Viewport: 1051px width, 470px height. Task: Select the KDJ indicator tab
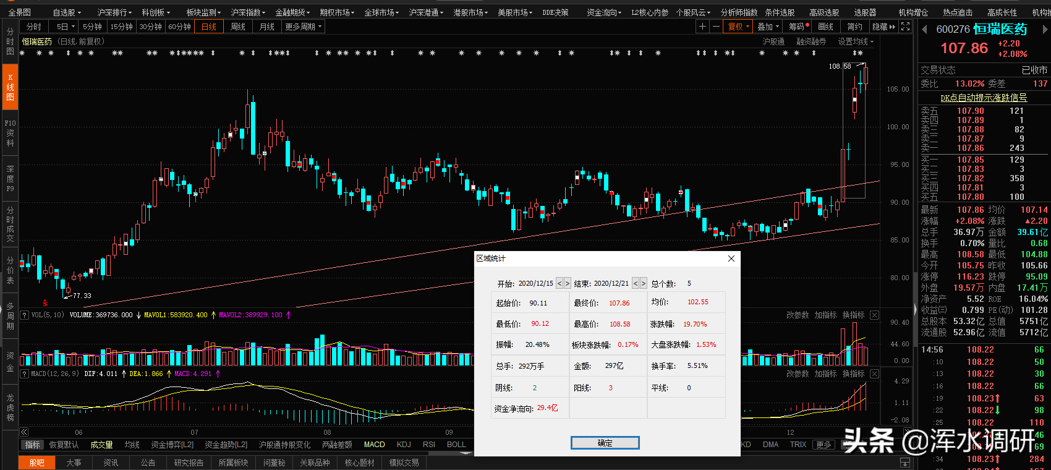[404, 445]
